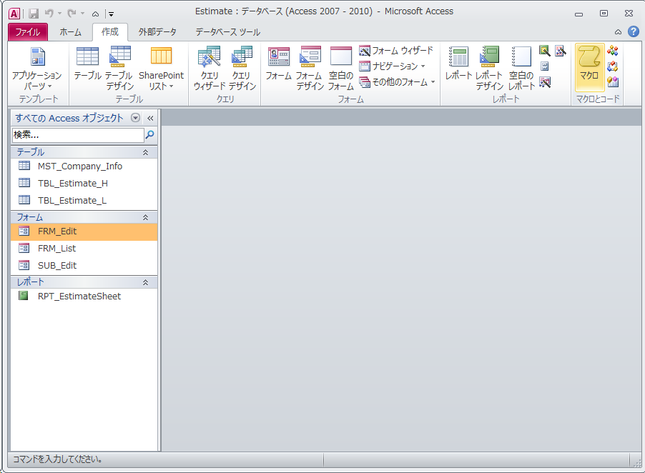
Task: Open the すべての Access オブジェクト menu arrow
Action: pyautogui.click(x=135, y=118)
